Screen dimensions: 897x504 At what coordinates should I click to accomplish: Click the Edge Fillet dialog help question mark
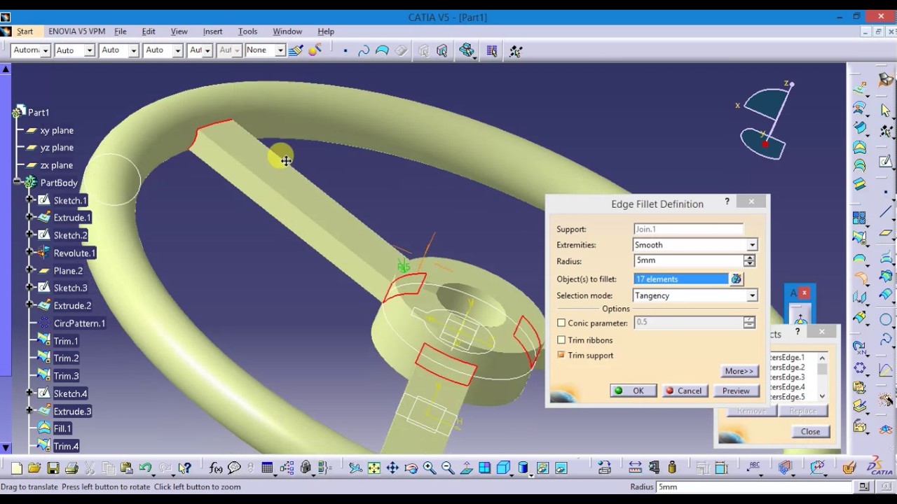click(727, 202)
